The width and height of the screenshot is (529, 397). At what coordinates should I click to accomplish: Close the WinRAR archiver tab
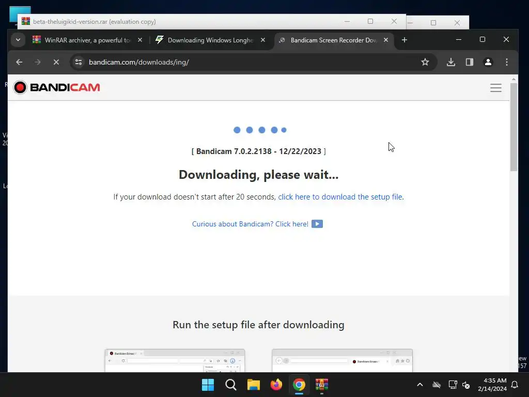pos(140,40)
